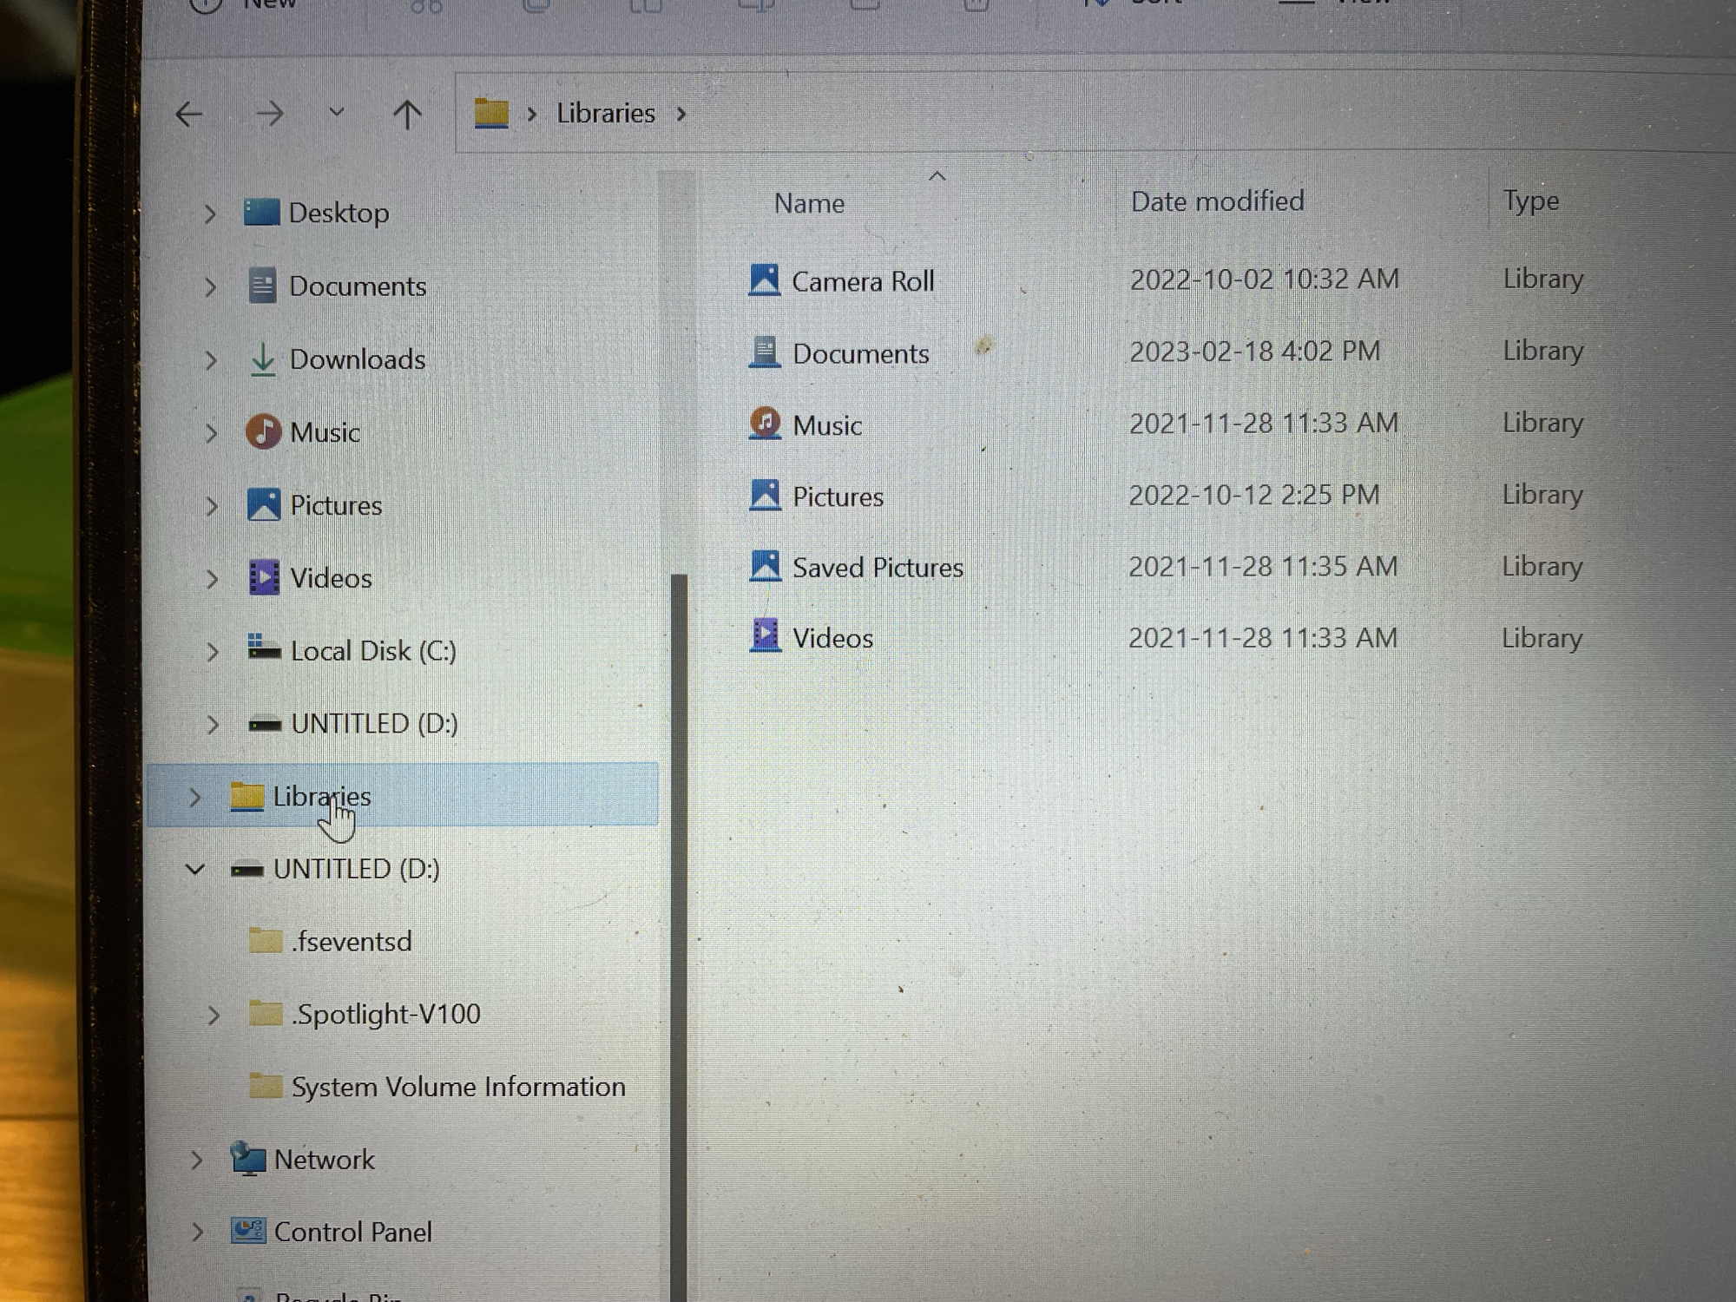The width and height of the screenshot is (1736, 1302).
Task: Open the Saved Pictures library
Action: 877,568
